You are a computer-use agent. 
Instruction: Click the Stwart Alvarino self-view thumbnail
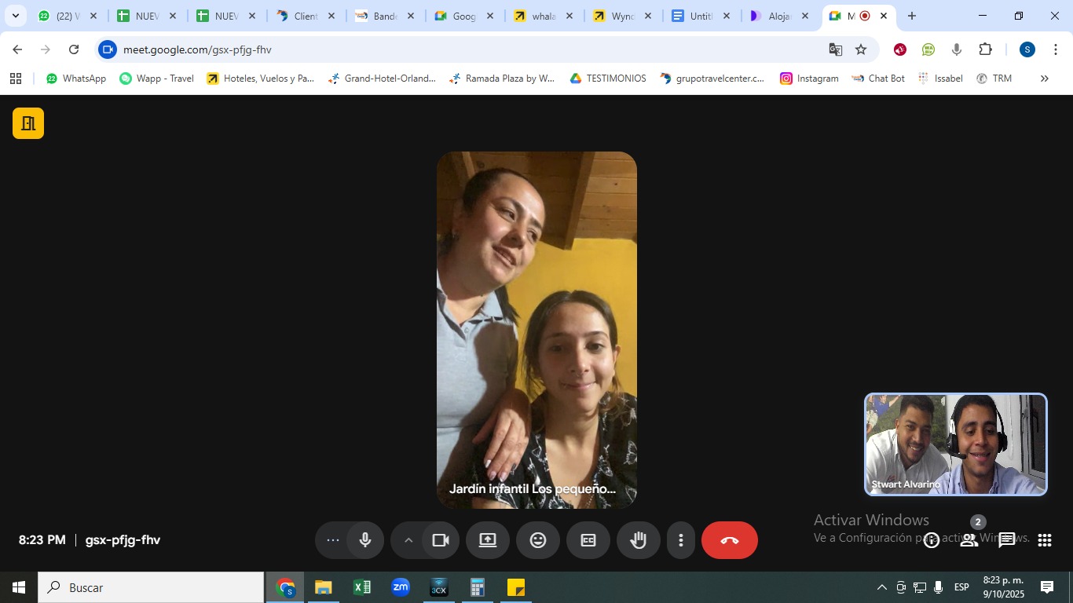(x=955, y=444)
